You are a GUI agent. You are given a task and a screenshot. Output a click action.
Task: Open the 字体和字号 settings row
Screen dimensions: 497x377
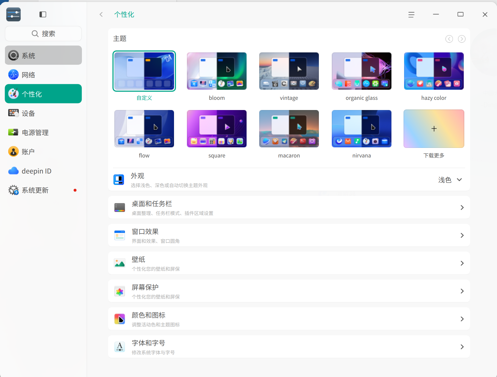coord(289,347)
